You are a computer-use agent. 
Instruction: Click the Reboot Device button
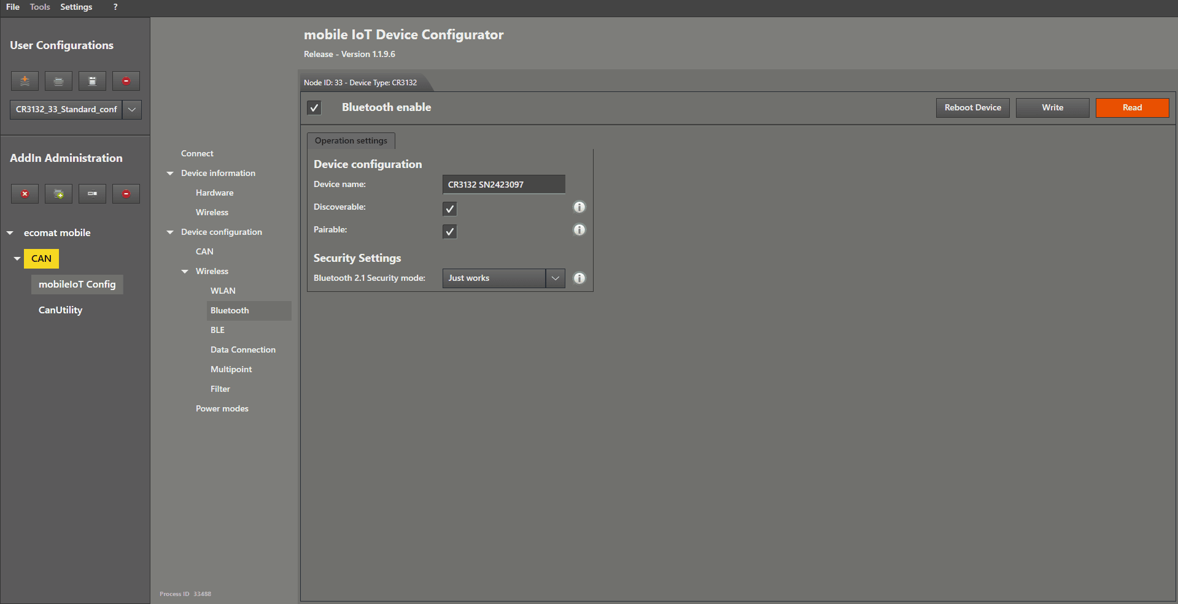[972, 108]
